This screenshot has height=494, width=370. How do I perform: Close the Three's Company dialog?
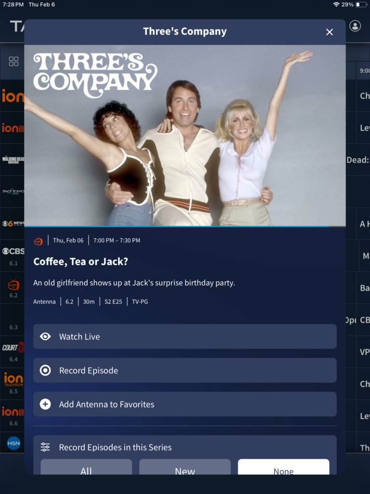click(330, 32)
